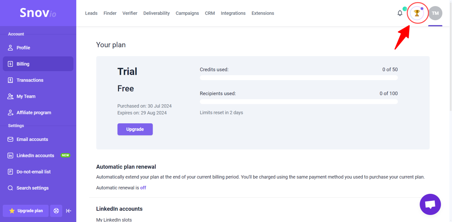Viewport: 452px width, 222px height.
Task: Click the 'Free' price label
Action: click(126, 88)
